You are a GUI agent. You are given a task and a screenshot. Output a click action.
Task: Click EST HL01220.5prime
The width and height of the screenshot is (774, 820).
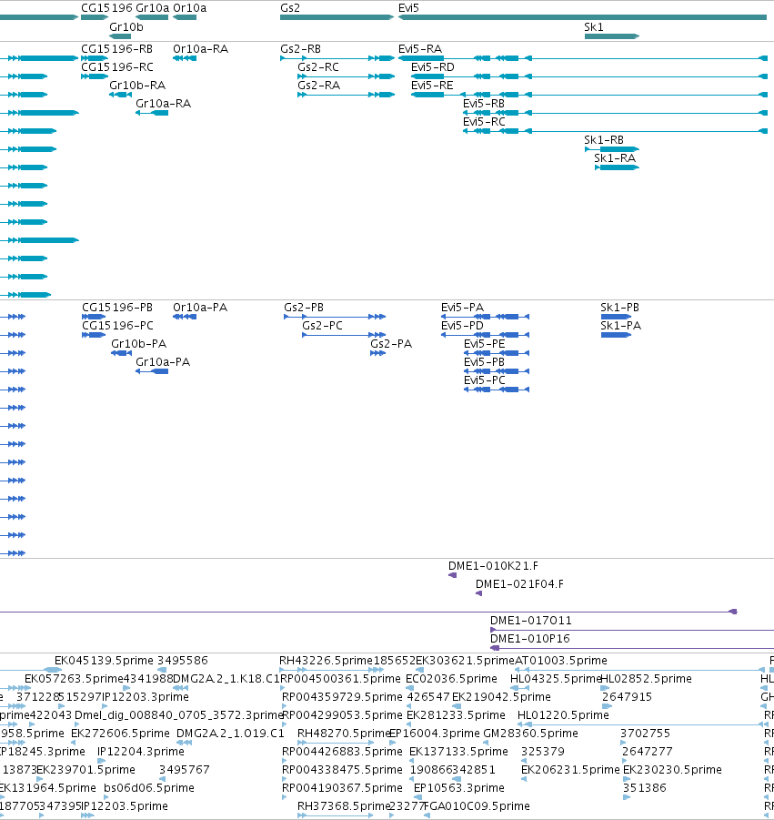563,715
